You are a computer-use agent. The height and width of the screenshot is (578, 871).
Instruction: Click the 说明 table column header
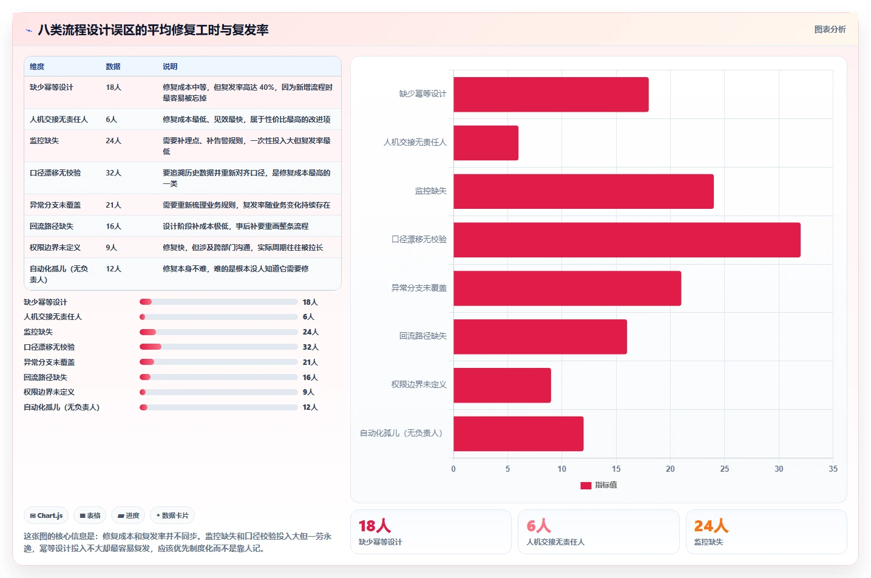tap(170, 67)
